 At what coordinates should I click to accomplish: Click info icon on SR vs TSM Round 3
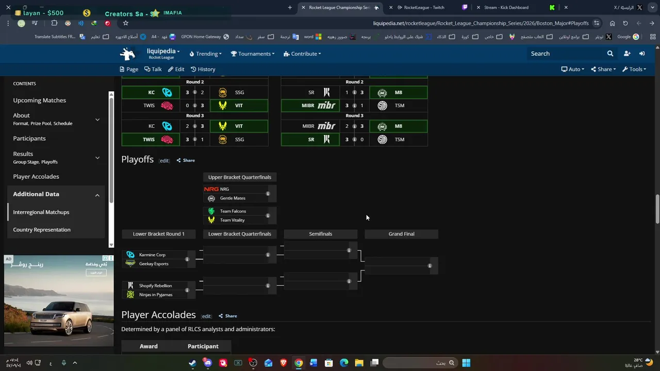point(354,140)
